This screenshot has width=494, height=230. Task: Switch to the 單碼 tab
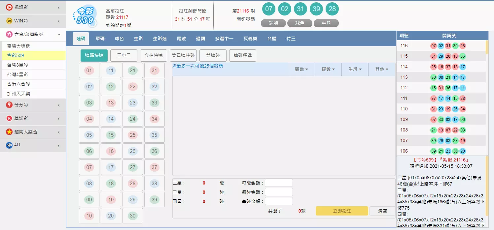(x=100, y=39)
